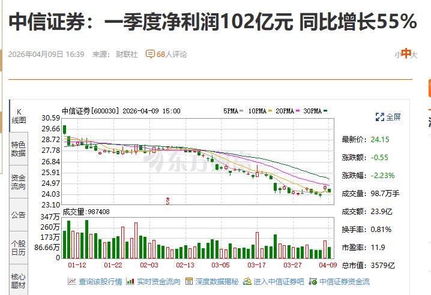431x295 pixels.
Task: Click the 23.10 price axis label
Action: click(50, 205)
